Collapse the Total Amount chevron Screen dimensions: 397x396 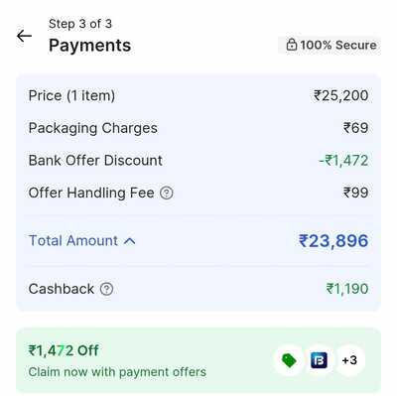tap(129, 241)
